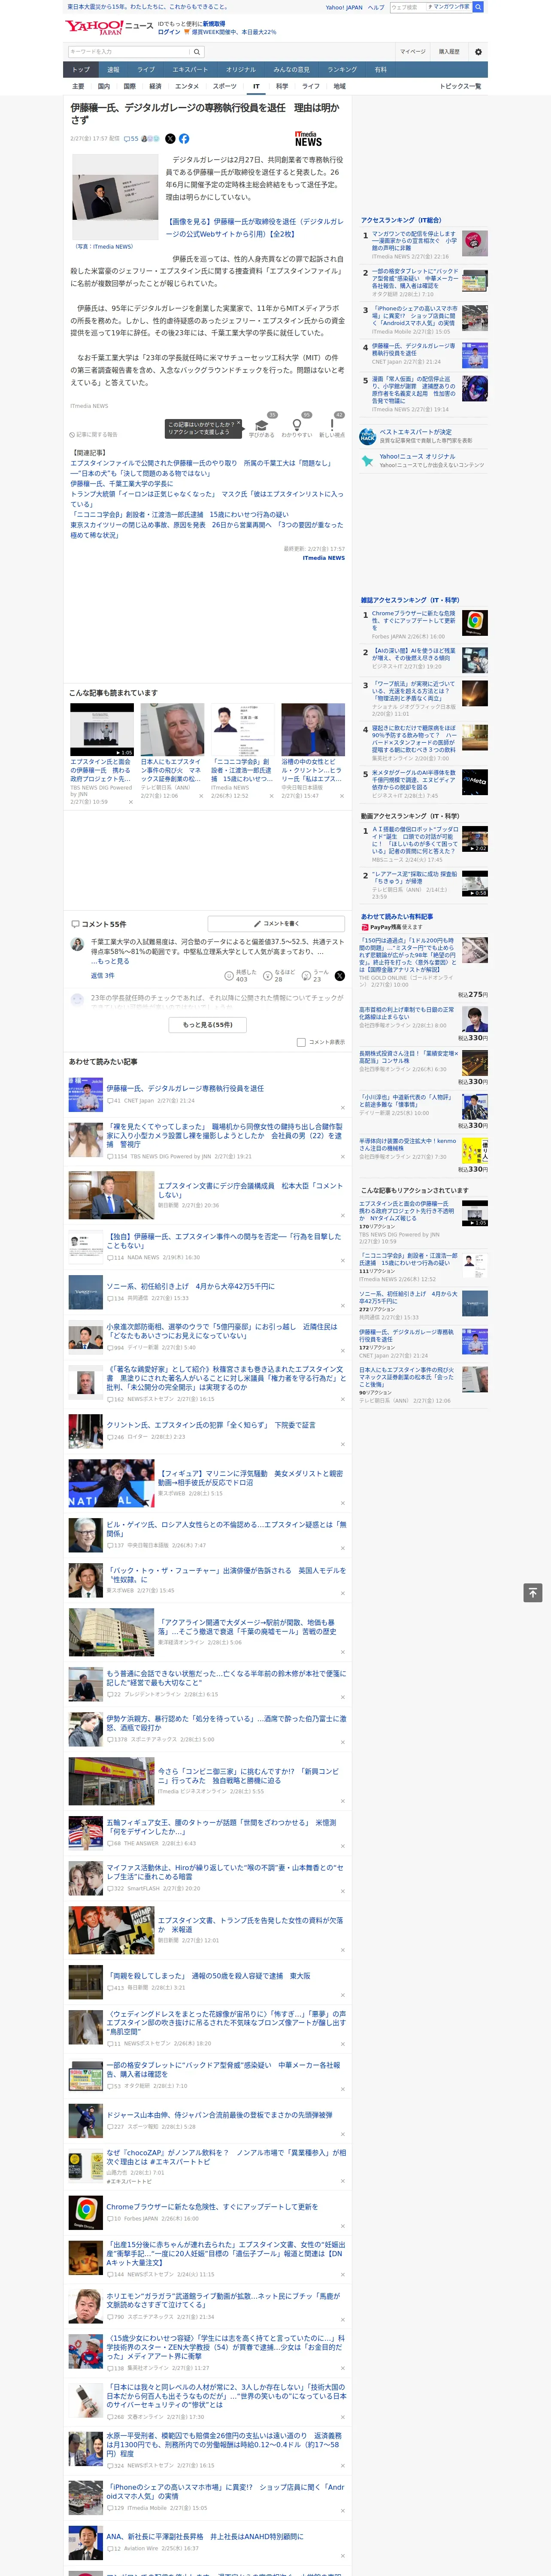Share article on X icon
551x2576 pixels.
(170, 139)
